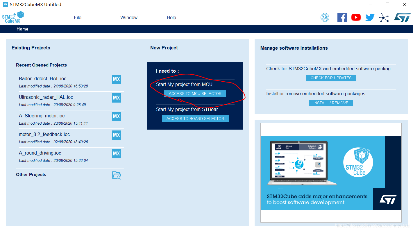Screen dimensions: 413x231
Task: Open recent project A_Steering_motor.ioc
Action: click(x=42, y=116)
